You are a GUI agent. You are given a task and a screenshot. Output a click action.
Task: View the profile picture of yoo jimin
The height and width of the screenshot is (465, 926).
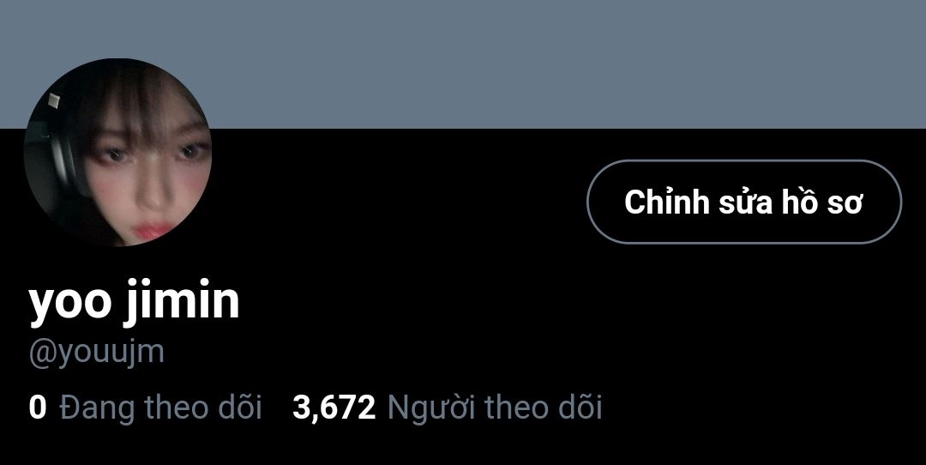117,152
